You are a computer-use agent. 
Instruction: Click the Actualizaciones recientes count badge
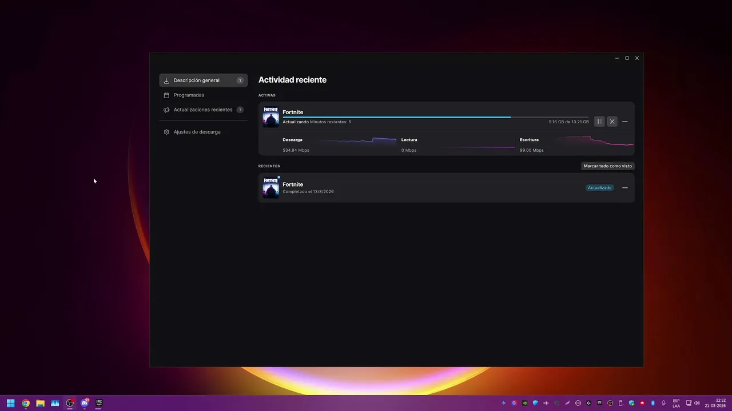pos(240,110)
